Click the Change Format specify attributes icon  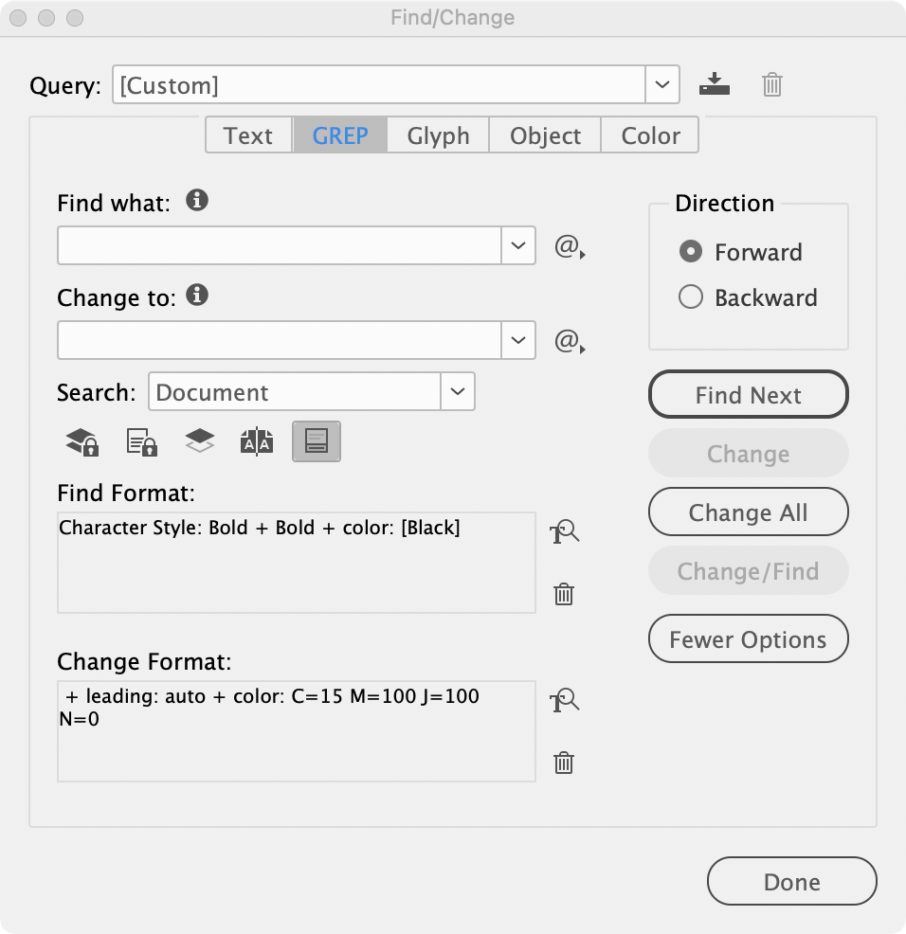click(564, 701)
